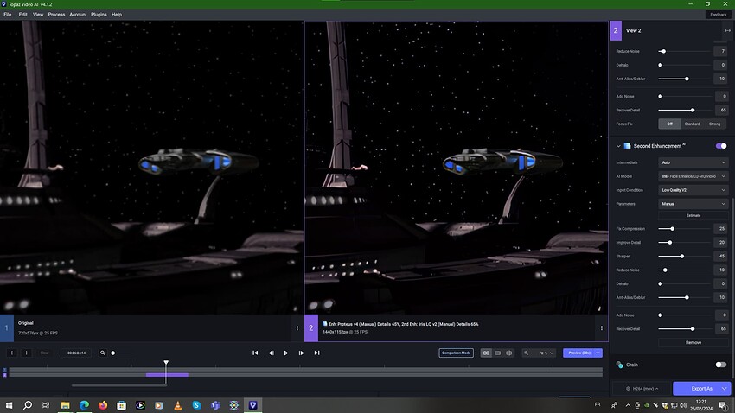735x413 pixels.
Task: Select side-by-side view layout icon
Action: coord(486,353)
